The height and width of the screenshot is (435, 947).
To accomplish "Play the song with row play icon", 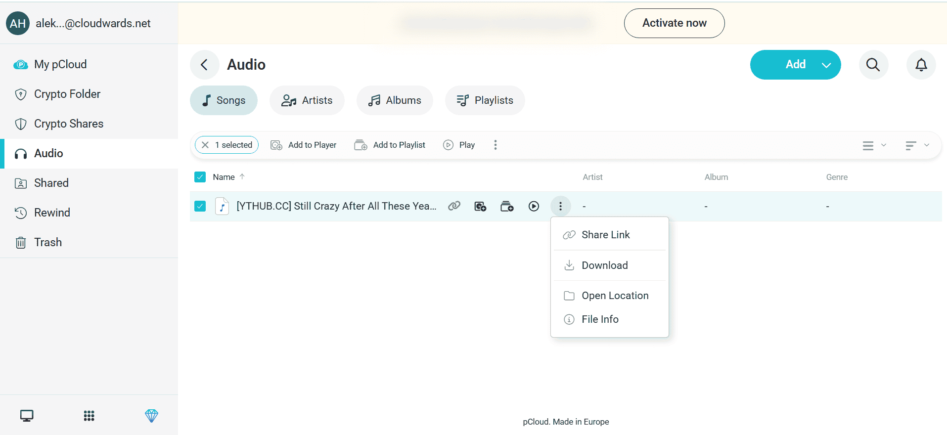I will 534,206.
